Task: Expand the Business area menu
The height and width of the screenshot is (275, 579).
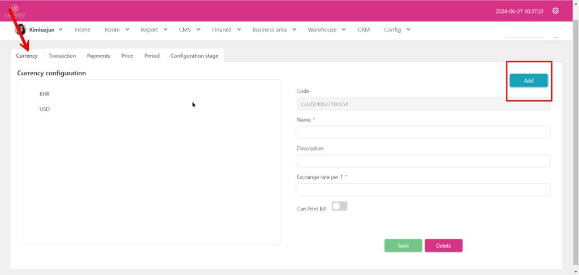Action: click(x=274, y=29)
